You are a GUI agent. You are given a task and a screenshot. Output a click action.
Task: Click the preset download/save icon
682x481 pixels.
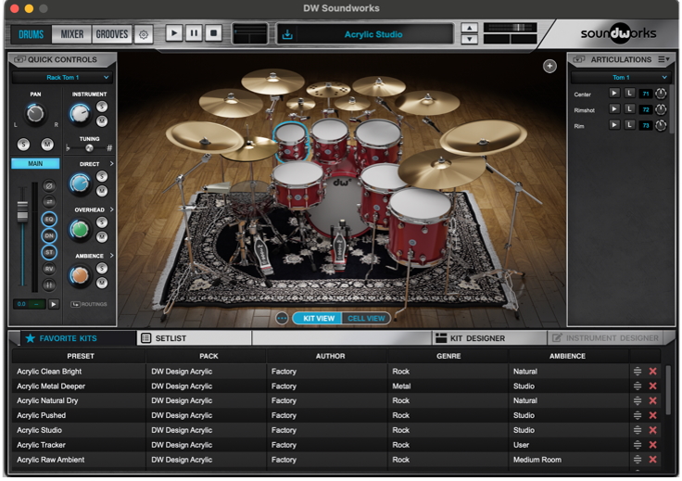[x=287, y=35]
